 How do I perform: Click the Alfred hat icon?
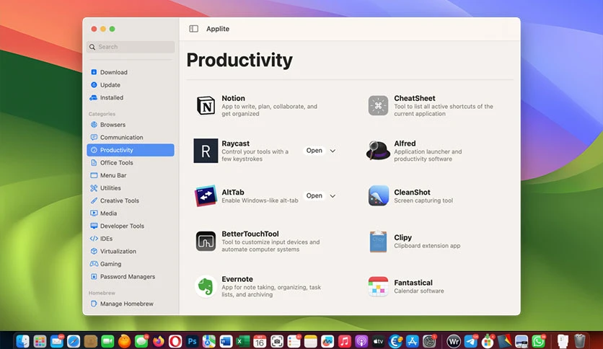pyautogui.click(x=378, y=150)
